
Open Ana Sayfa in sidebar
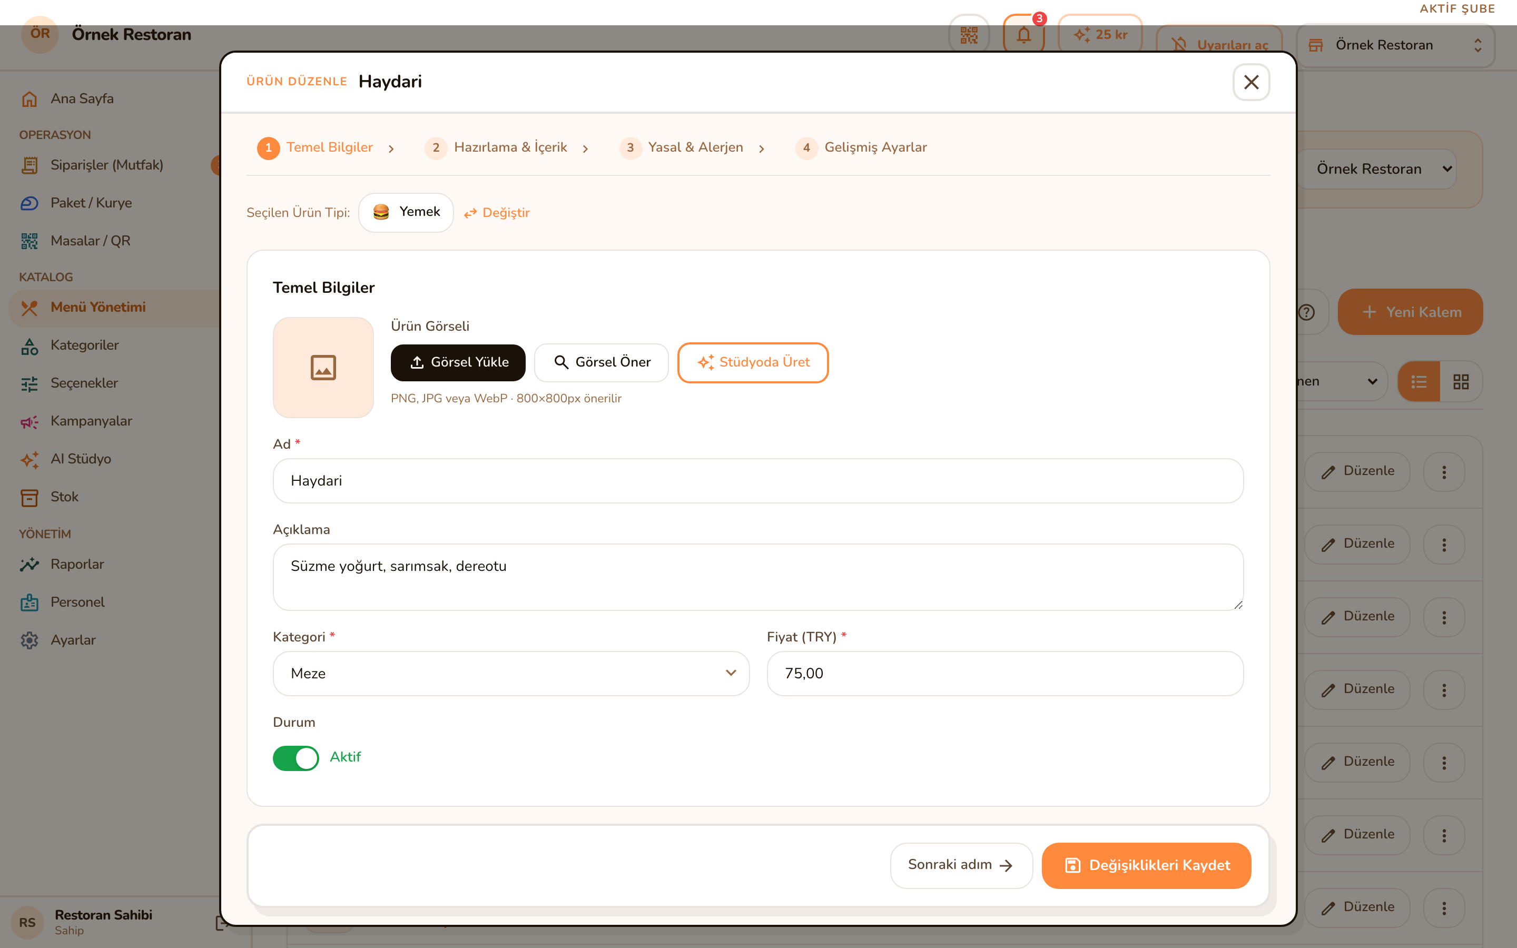(x=82, y=98)
